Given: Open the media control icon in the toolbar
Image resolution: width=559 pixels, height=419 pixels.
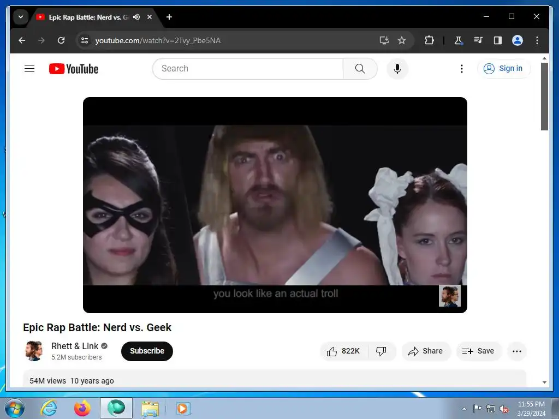Looking at the screenshot, I should coord(478,40).
